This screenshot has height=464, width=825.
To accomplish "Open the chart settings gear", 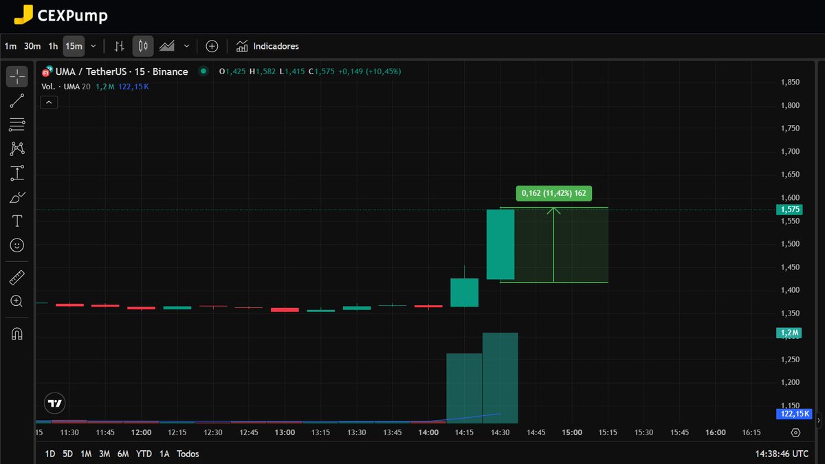I will [x=795, y=432].
